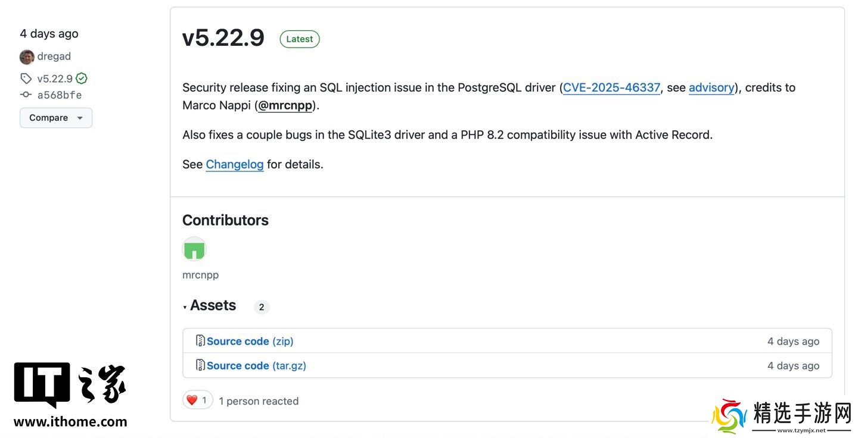This screenshot has height=438, width=858.
Task: Click the green verified signature badge
Action: [x=82, y=79]
